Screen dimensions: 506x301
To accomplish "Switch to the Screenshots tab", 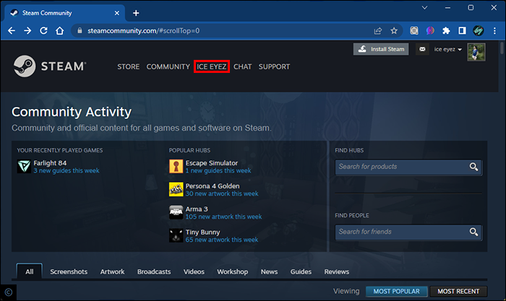I will tap(69, 271).
